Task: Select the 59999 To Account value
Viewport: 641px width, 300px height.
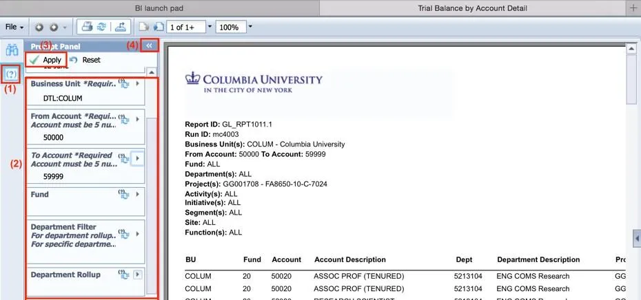Action: (x=54, y=177)
